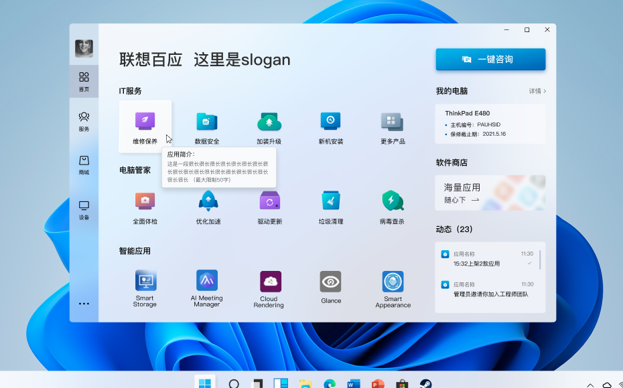Open the 更多产品 icon
623x388 pixels.
click(392, 122)
